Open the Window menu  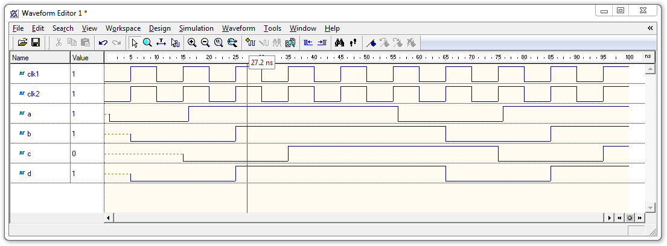click(303, 28)
